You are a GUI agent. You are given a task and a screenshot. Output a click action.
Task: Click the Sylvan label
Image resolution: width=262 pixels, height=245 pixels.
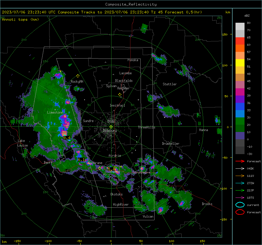111,86
